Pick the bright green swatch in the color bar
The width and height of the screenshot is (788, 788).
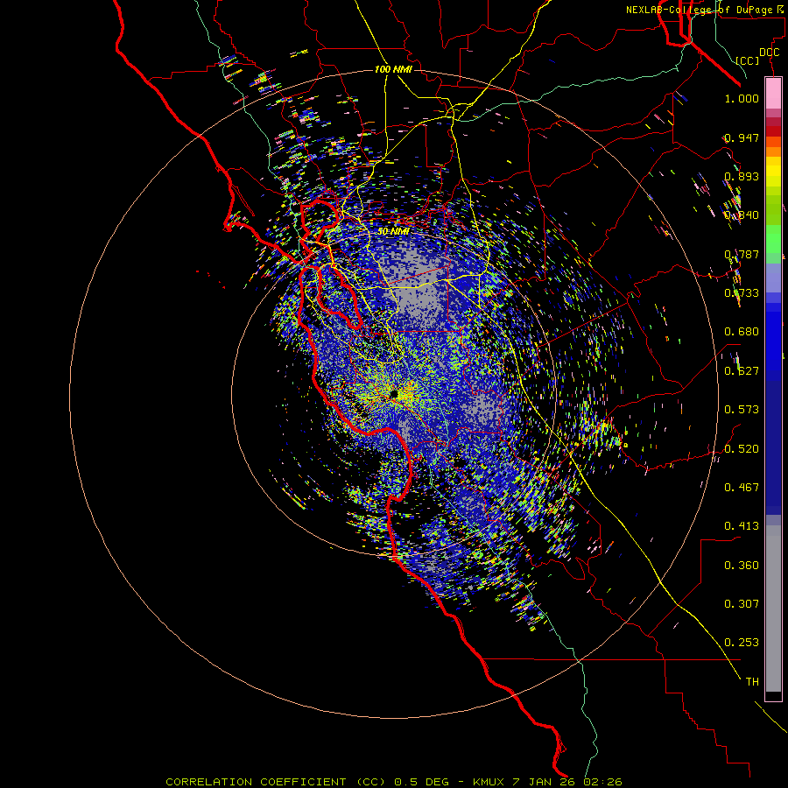coord(773,239)
